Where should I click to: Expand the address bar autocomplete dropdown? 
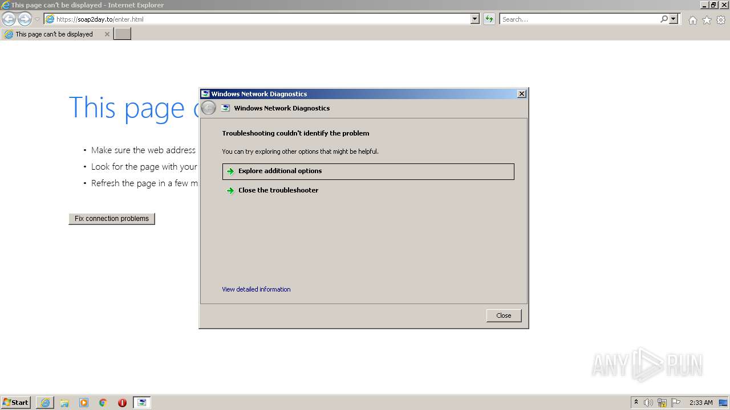tap(475, 19)
